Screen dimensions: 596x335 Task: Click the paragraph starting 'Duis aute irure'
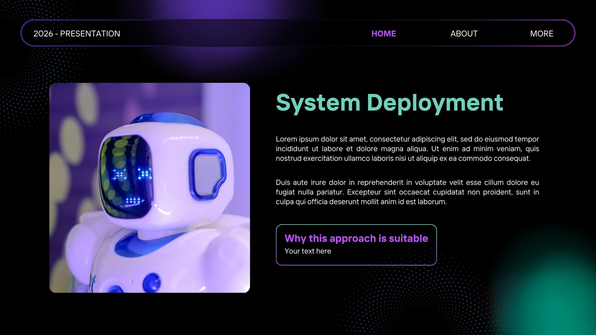pyautogui.click(x=407, y=192)
